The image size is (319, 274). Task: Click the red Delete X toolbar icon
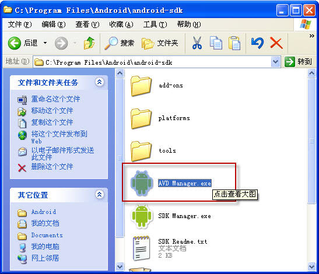(276, 43)
